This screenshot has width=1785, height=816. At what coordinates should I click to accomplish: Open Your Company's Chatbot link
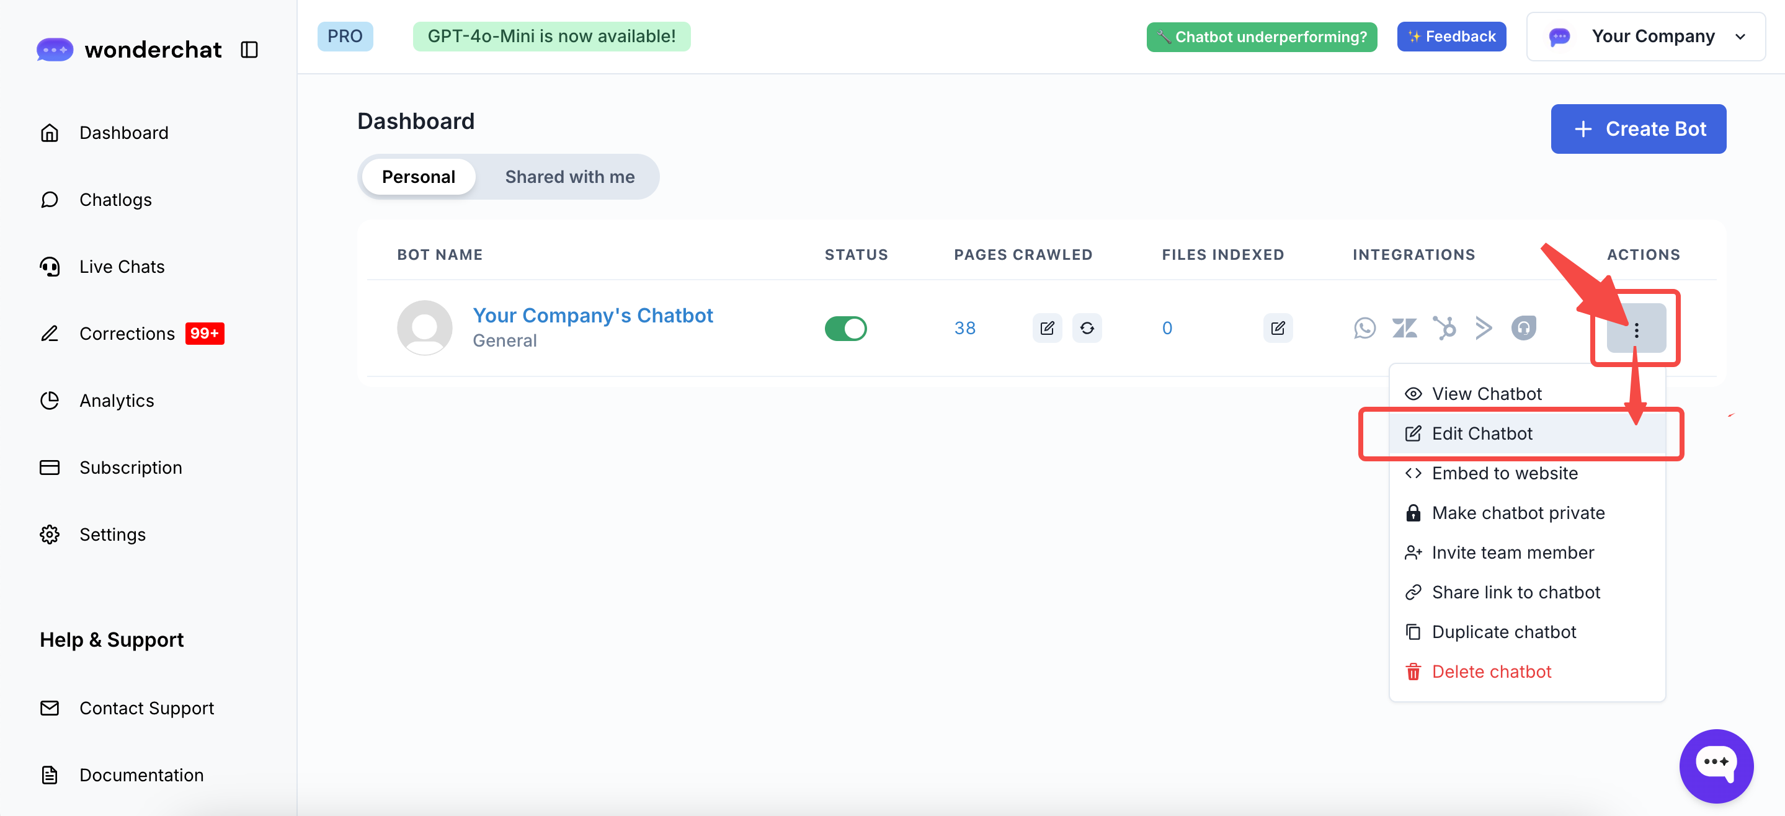pos(592,315)
